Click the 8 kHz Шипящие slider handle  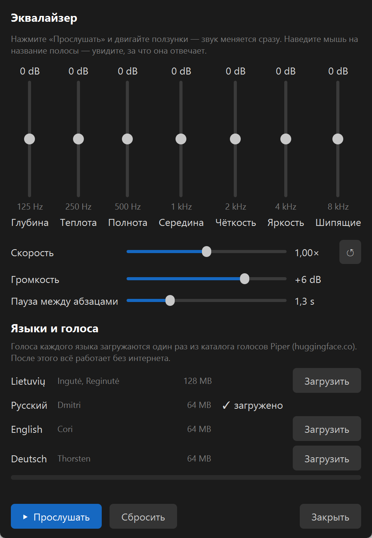[x=338, y=139]
